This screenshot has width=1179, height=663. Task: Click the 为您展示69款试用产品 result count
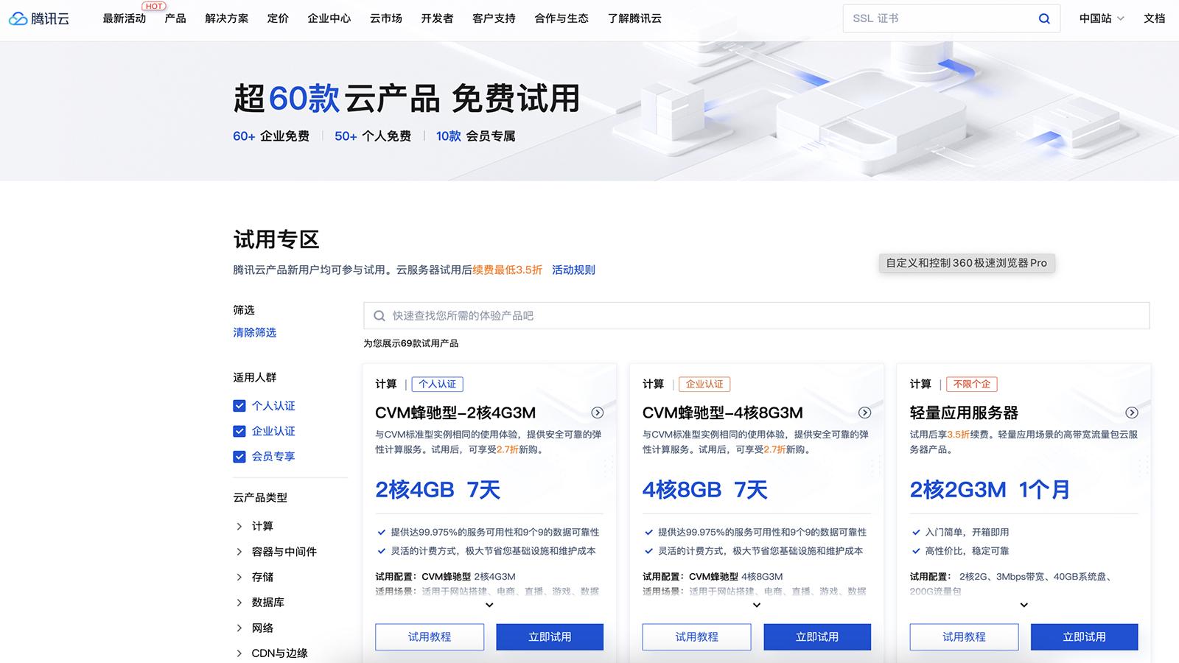pyautogui.click(x=411, y=343)
